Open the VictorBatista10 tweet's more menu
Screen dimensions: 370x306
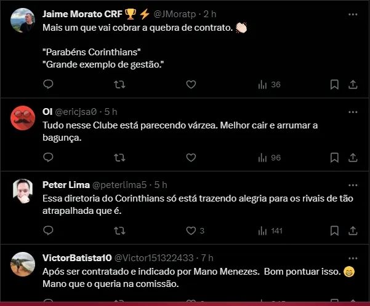click(x=353, y=257)
